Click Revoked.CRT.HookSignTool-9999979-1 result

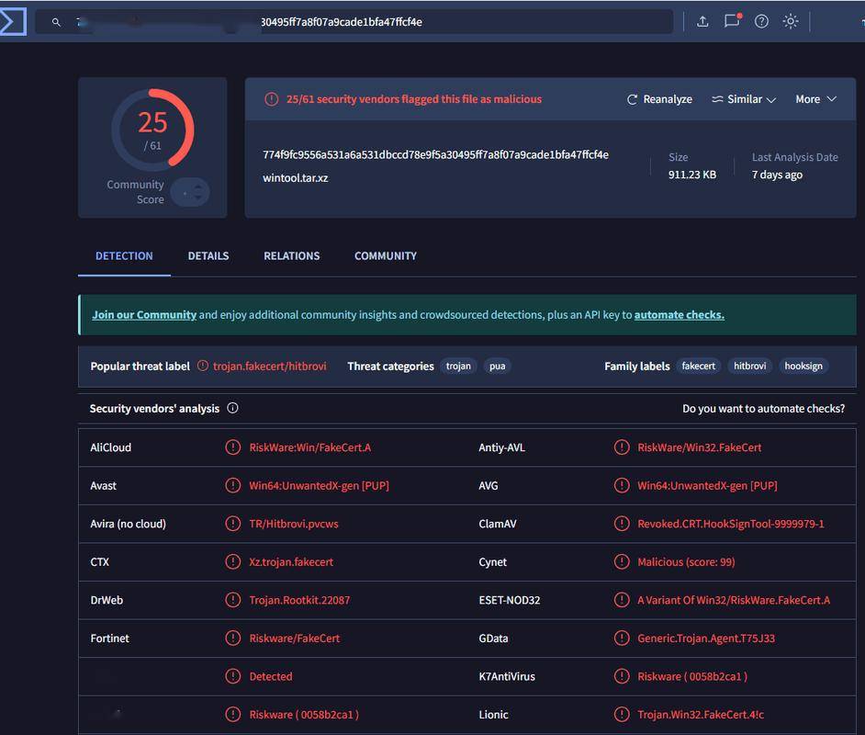pyautogui.click(x=730, y=524)
